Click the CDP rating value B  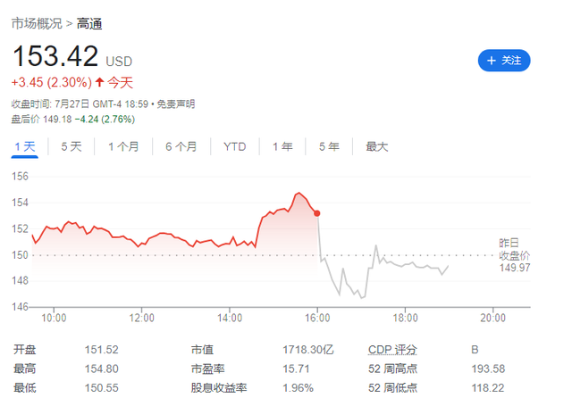click(x=475, y=350)
